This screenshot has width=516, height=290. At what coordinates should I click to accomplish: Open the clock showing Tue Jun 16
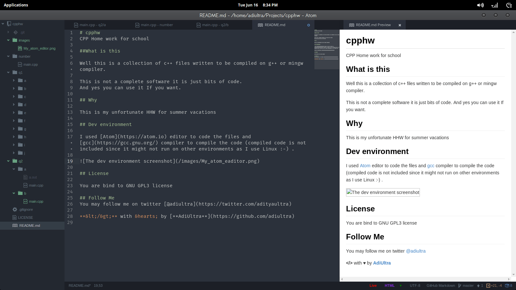pyautogui.click(x=258, y=5)
